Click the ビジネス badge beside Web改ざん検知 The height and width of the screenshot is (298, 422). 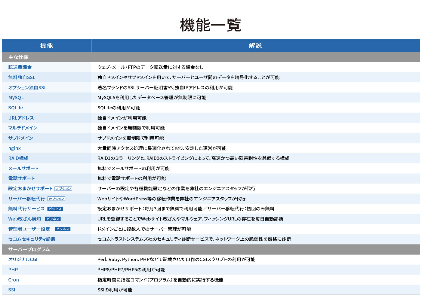pos(53,219)
